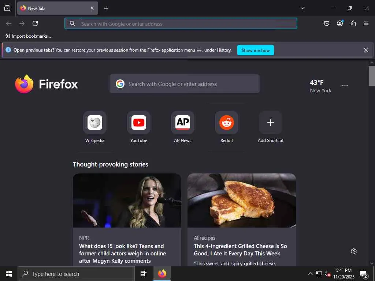Dismiss the Open previous tabs notification
The image size is (375, 281).
(366, 50)
